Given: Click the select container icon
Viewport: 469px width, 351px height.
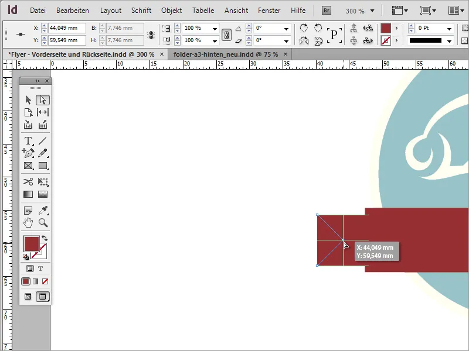Looking at the screenshot, I should 354,28.
